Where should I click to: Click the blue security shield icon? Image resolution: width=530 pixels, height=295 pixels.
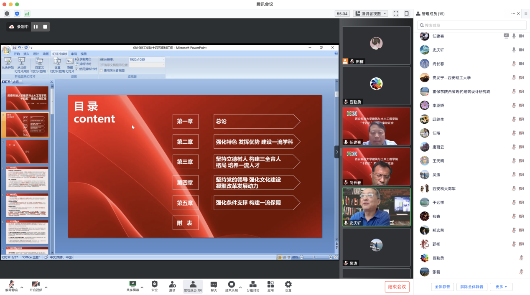click(17, 14)
